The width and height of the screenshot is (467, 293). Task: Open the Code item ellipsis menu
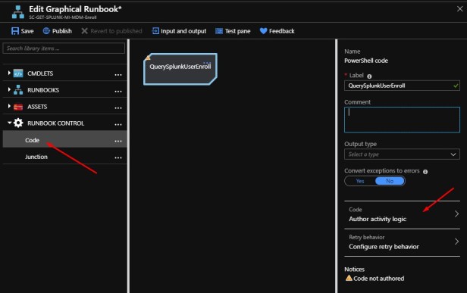pos(118,142)
